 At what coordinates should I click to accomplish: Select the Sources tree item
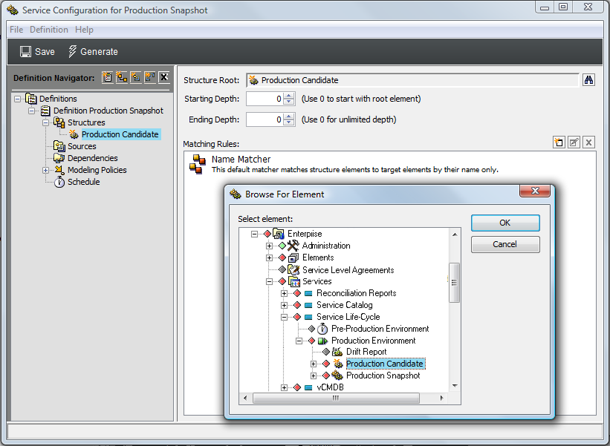click(x=82, y=146)
